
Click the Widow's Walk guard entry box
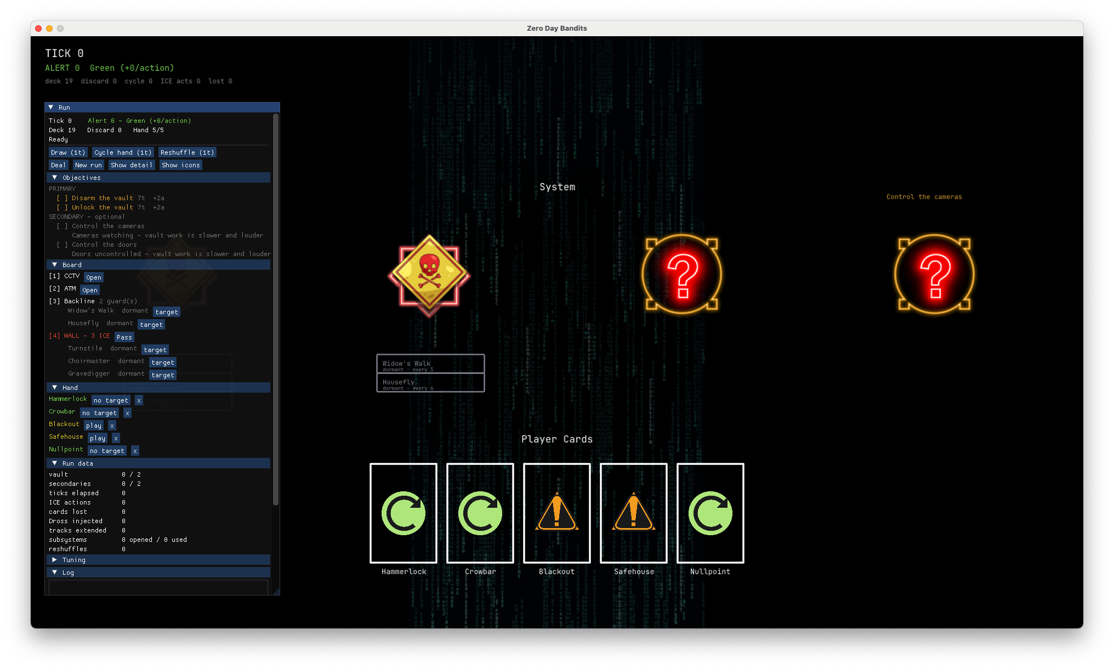tap(430, 364)
